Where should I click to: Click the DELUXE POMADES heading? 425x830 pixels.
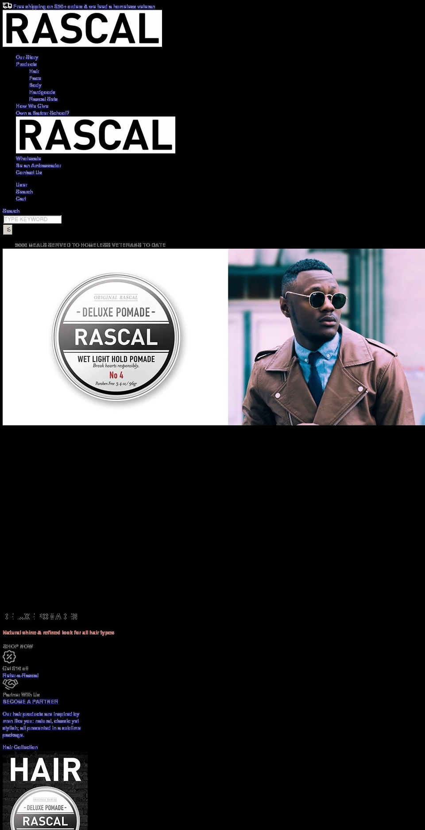pyautogui.click(x=40, y=617)
